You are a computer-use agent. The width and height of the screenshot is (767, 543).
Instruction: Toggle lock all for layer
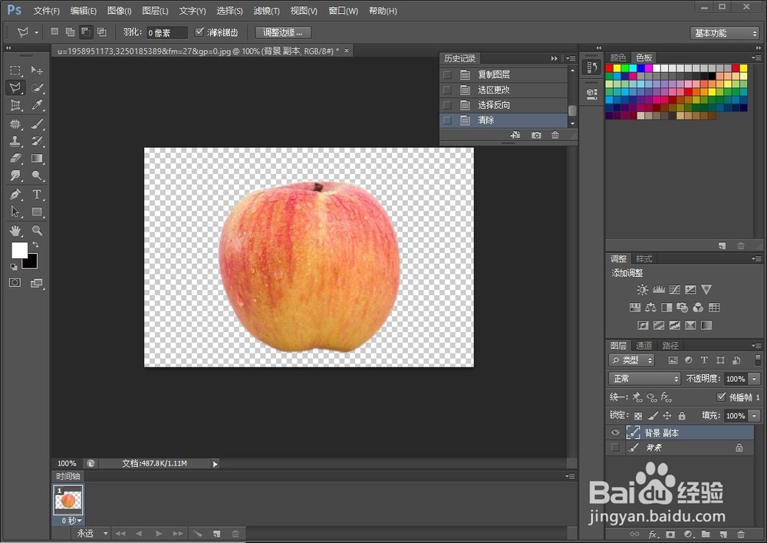pos(682,416)
